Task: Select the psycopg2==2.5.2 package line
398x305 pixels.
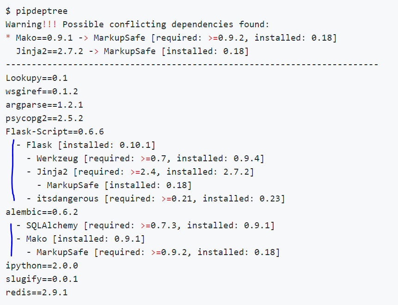Action: coord(44,118)
